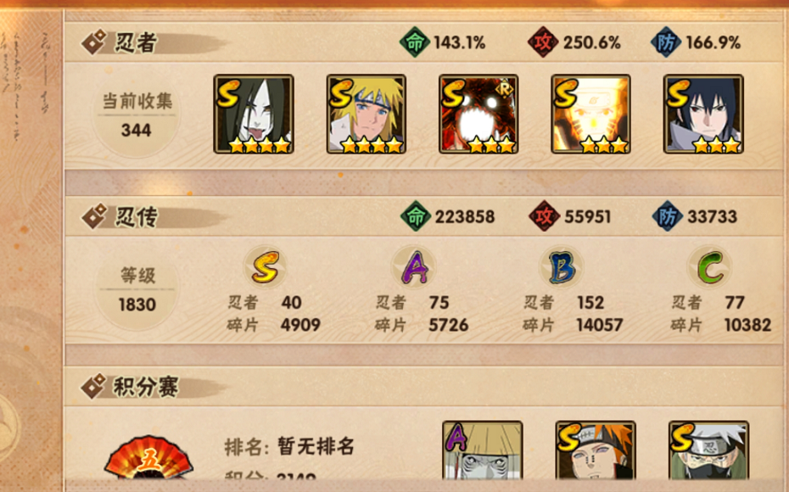Select the Minato four-star ninja portrait
This screenshot has width=789, height=492.
click(x=367, y=115)
